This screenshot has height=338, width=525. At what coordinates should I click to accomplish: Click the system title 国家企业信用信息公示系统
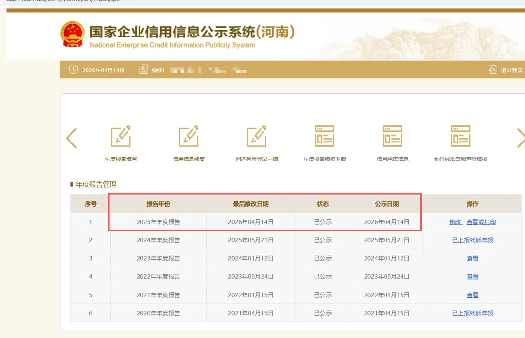pos(192,32)
